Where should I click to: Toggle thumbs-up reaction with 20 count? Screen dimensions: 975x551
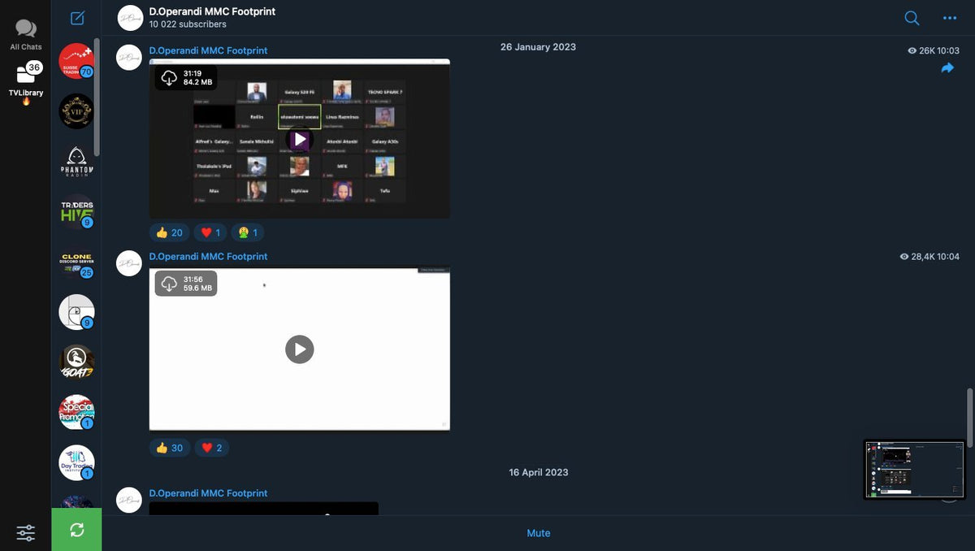(169, 232)
